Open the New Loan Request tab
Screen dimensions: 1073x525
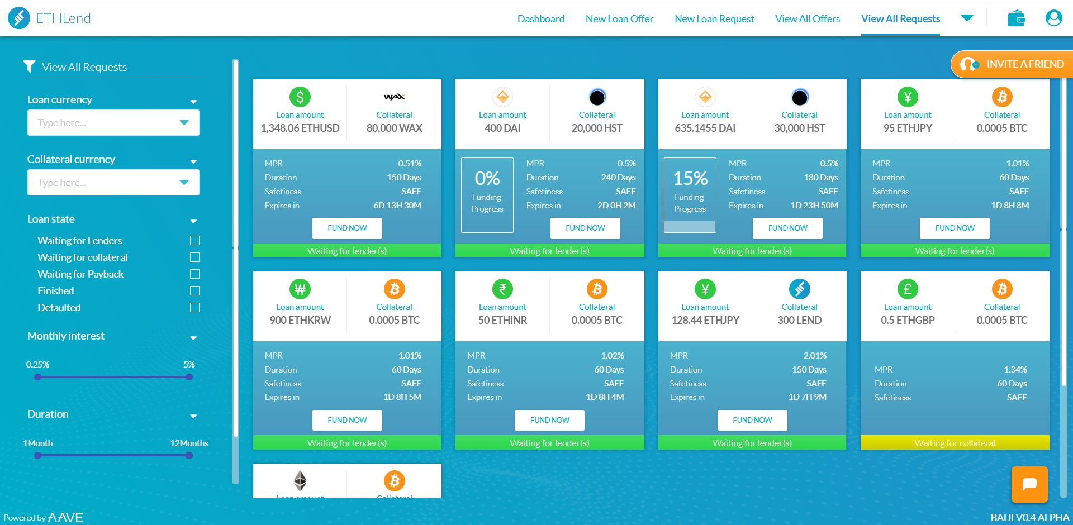click(714, 19)
